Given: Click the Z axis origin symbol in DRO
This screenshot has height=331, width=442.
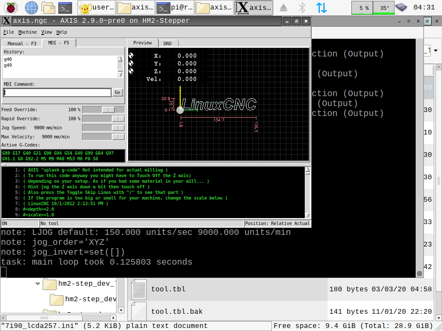Looking at the screenshot, I should (x=131, y=71).
